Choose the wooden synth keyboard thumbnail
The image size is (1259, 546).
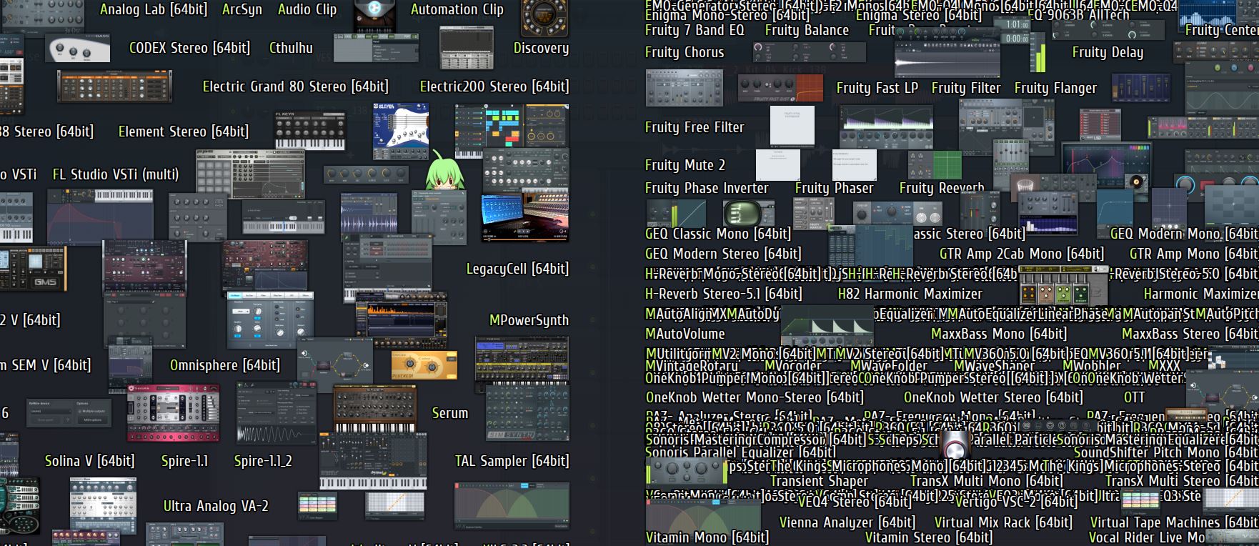tap(374, 409)
